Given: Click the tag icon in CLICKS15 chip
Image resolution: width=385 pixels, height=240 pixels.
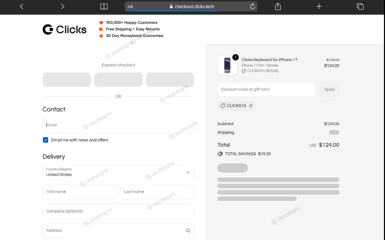Looking at the screenshot, I should pyautogui.click(x=223, y=106).
